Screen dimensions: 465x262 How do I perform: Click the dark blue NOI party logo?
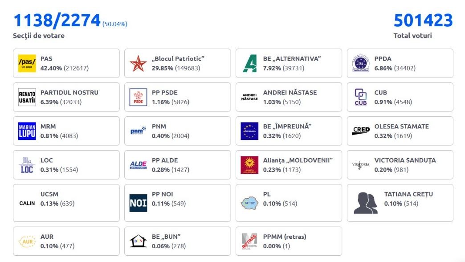138,203
